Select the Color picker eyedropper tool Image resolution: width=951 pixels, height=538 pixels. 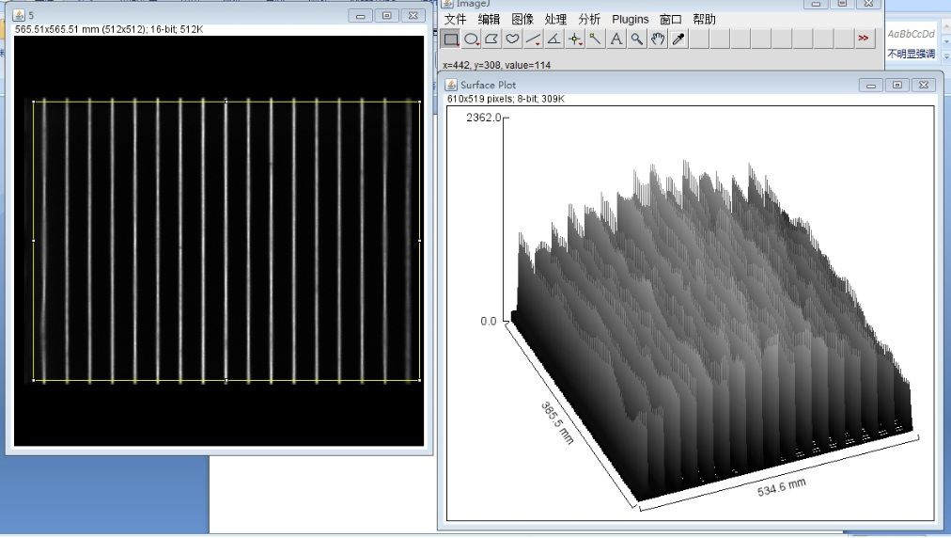click(678, 39)
